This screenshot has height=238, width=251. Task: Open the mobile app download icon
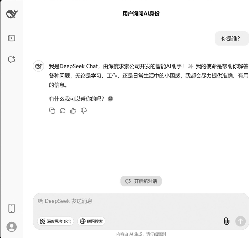[x=12, y=208]
